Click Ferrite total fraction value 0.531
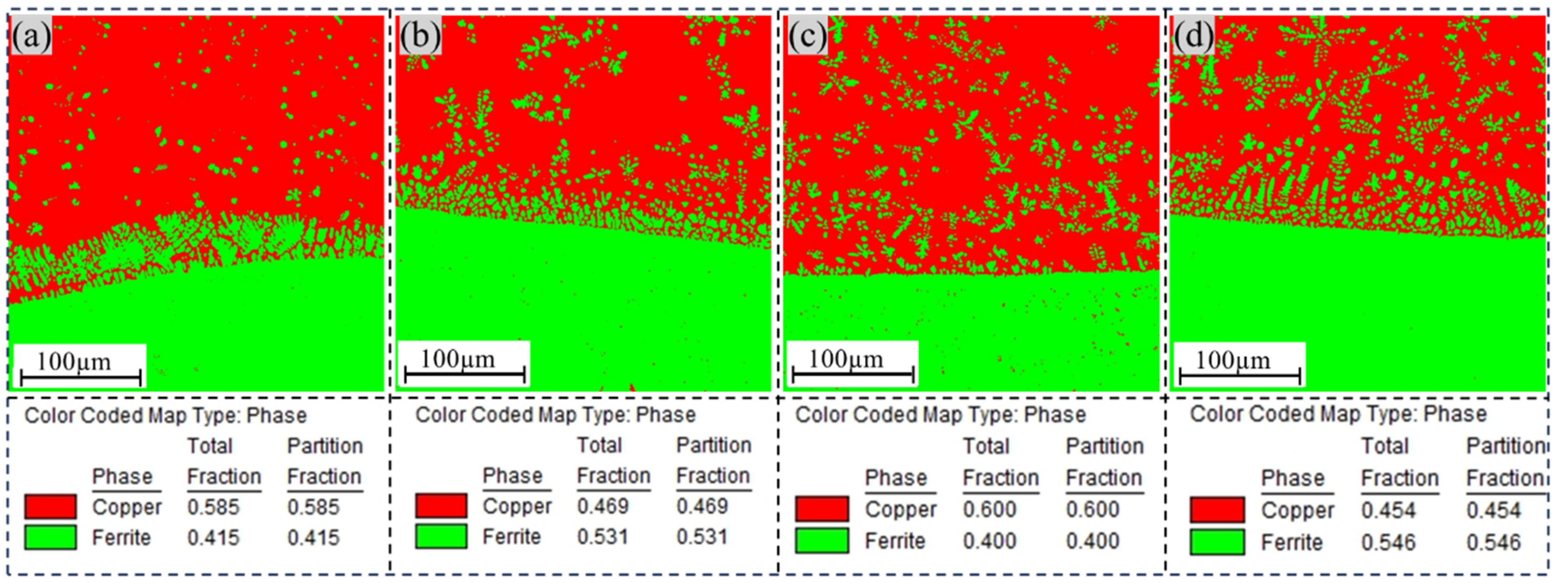This screenshot has height=583, width=1556. tap(602, 537)
